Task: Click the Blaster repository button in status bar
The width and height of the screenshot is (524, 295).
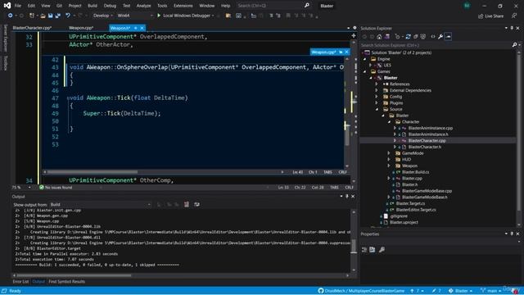Action: coord(460,291)
